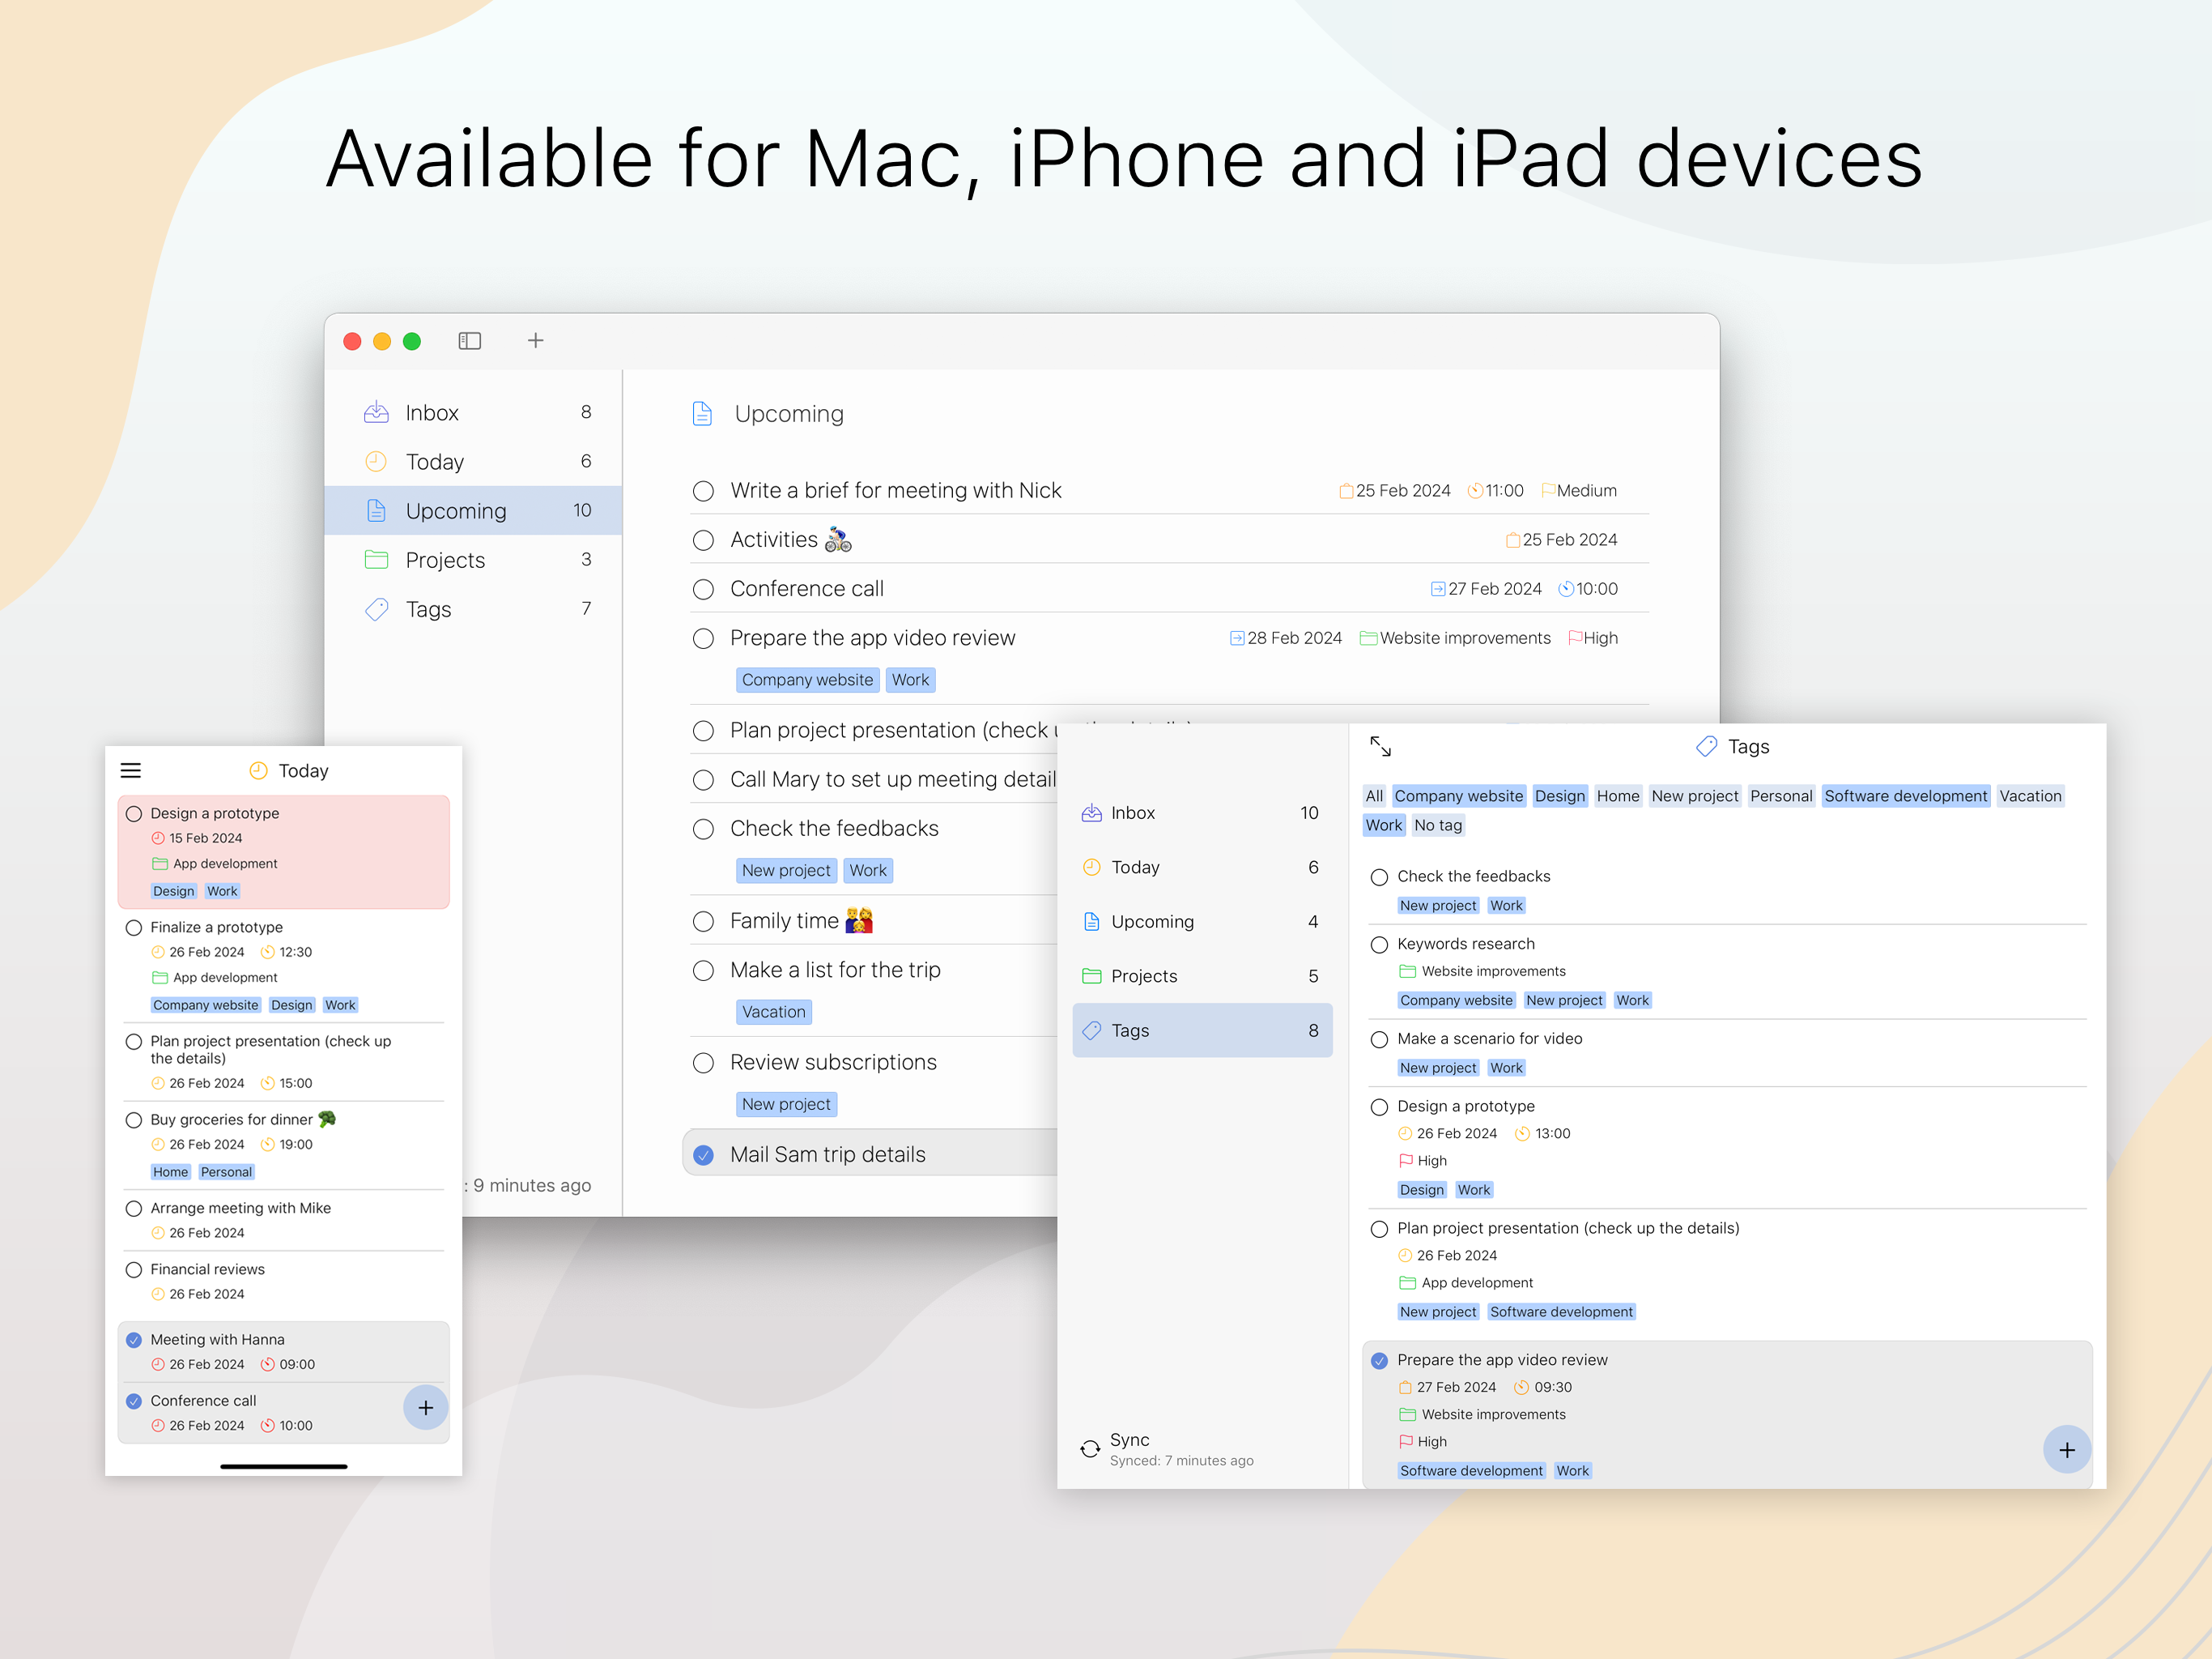Open Projects in the Mac window sidebar
The width and height of the screenshot is (2212, 1659).
click(x=473, y=559)
